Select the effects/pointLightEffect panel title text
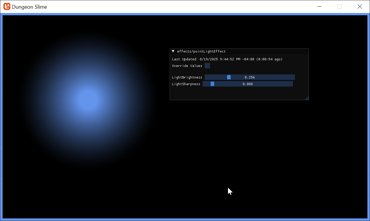Screen dimensions: 370x221 (x=201, y=51)
